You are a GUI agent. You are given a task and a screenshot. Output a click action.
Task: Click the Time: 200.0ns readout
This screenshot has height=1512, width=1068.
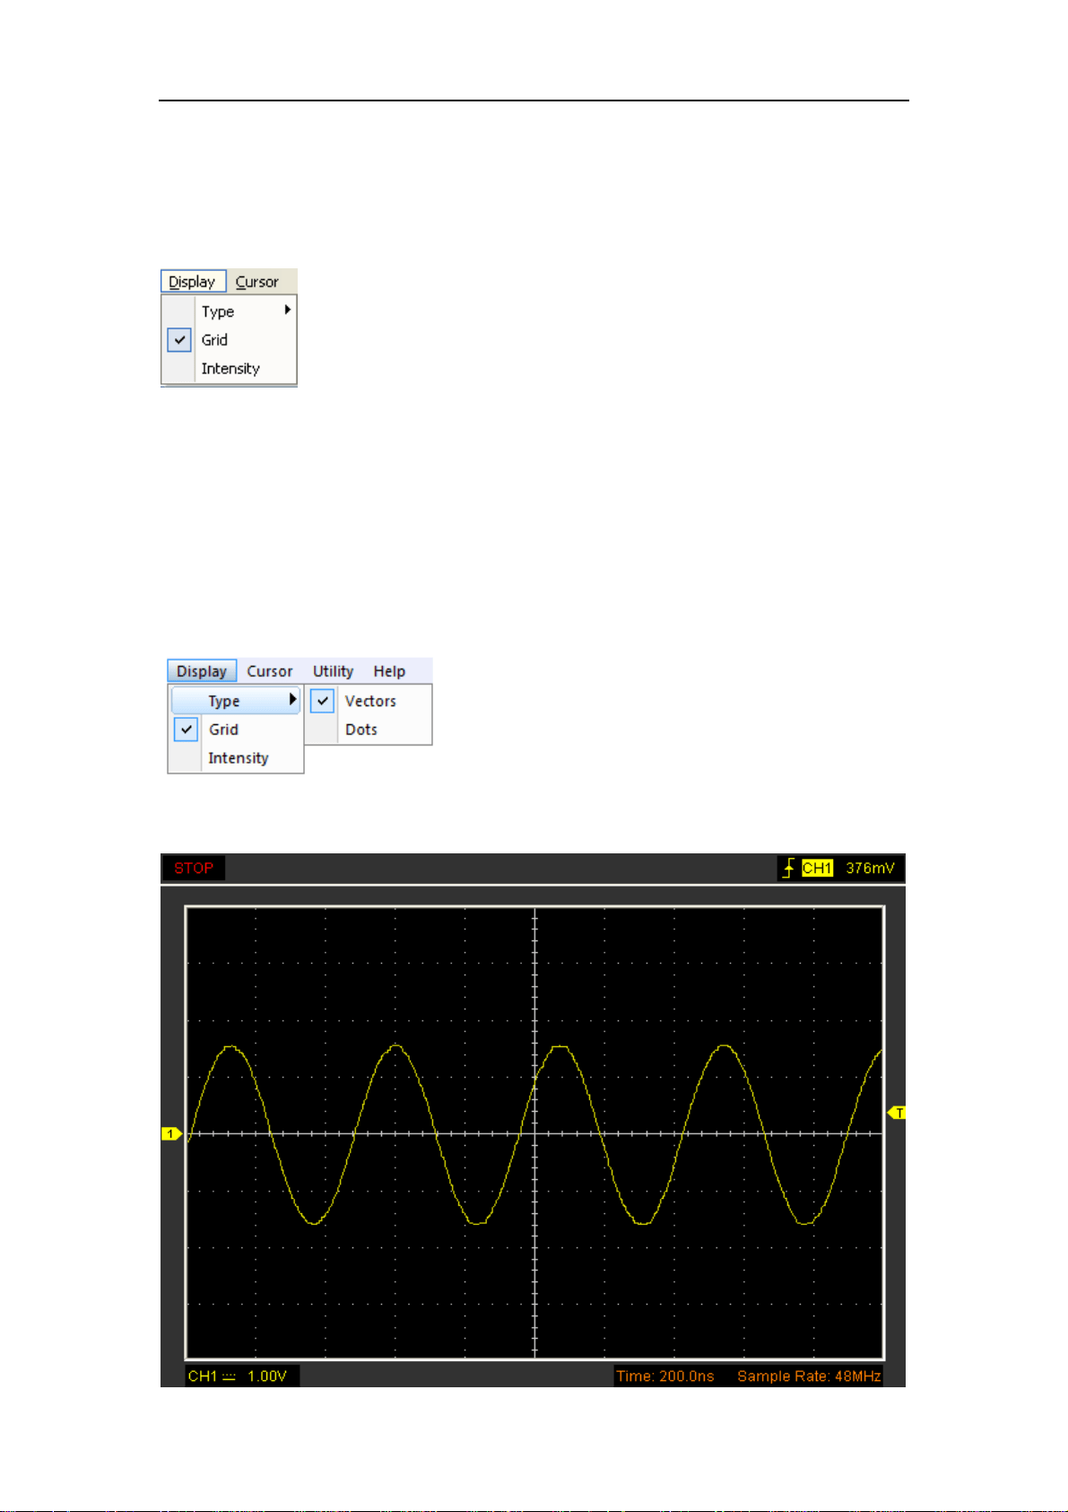[x=665, y=1377]
